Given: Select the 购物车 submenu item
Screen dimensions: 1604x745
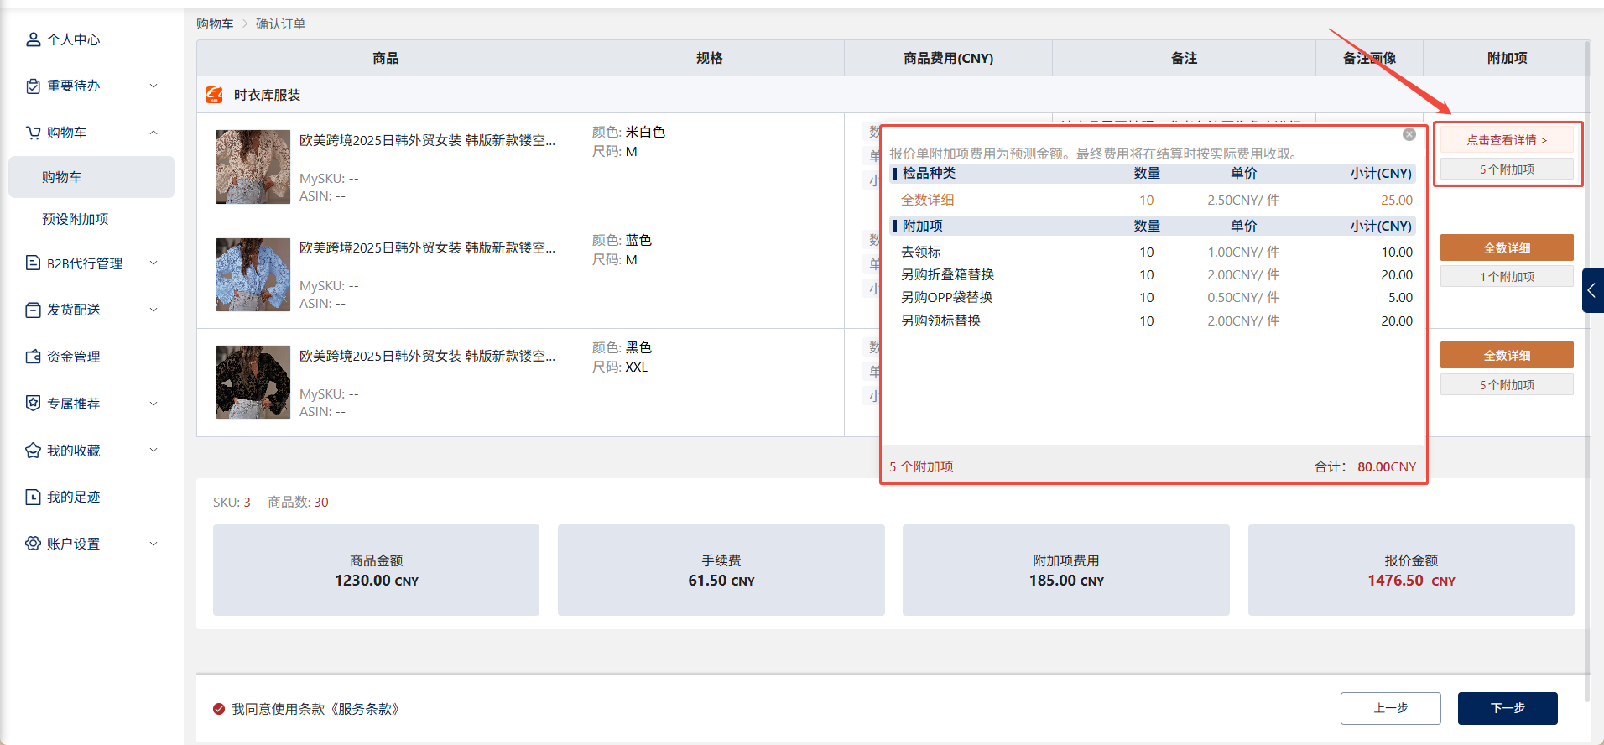Looking at the screenshot, I should (91, 177).
